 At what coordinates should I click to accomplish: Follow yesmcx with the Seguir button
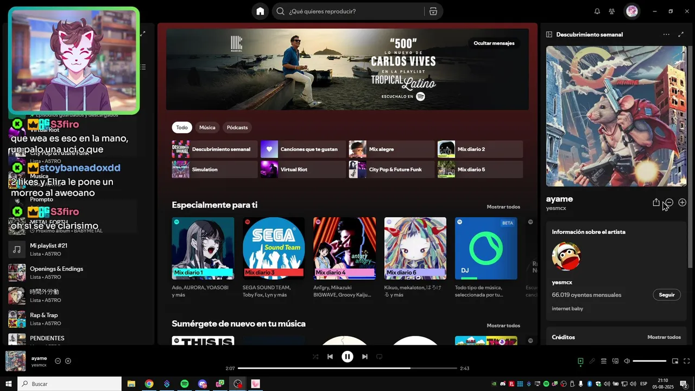(x=667, y=295)
